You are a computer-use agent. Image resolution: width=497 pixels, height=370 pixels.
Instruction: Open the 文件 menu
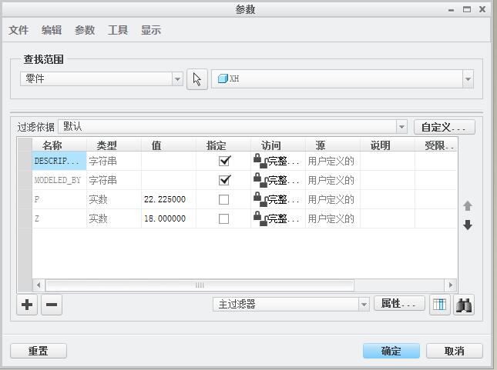[18, 31]
